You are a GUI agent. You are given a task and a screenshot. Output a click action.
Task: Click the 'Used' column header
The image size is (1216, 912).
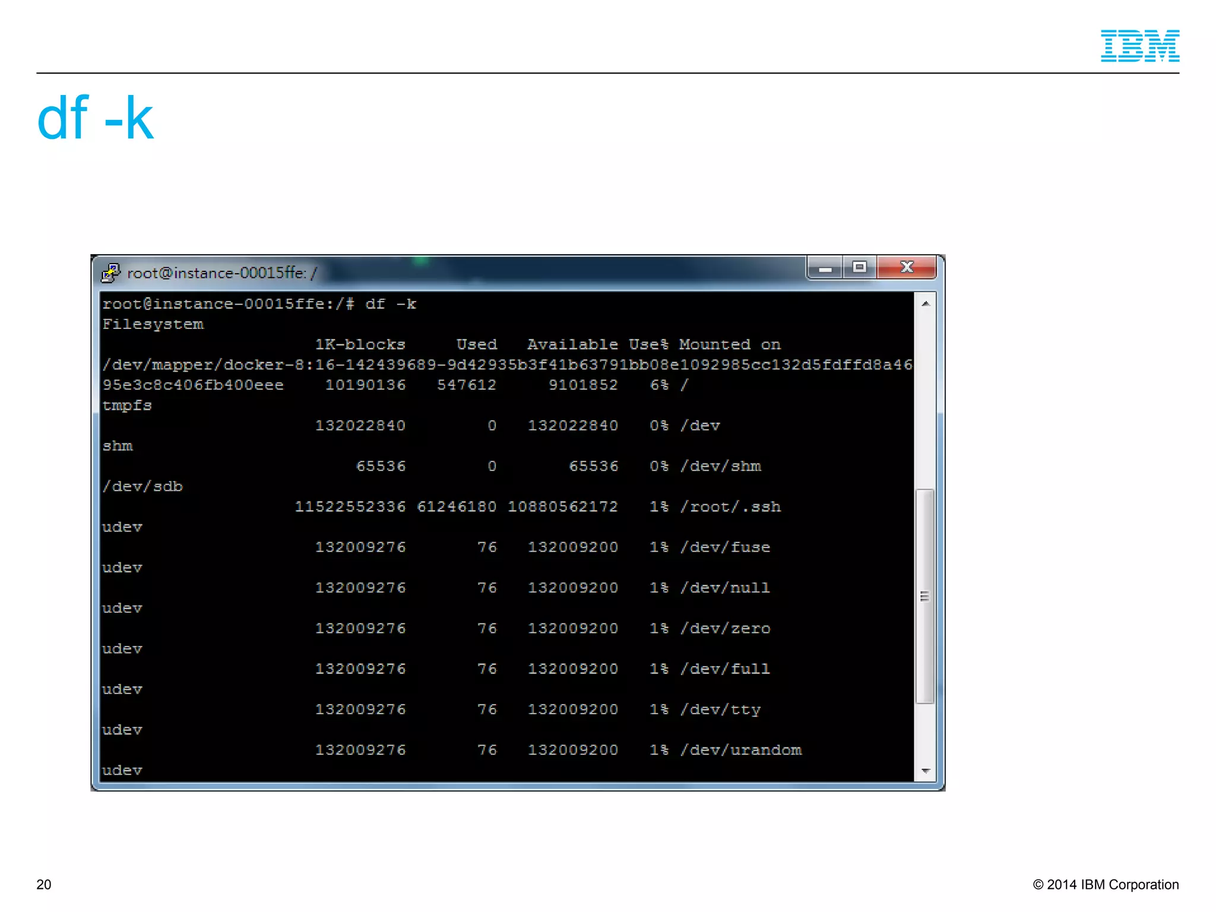(x=476, y=344)
